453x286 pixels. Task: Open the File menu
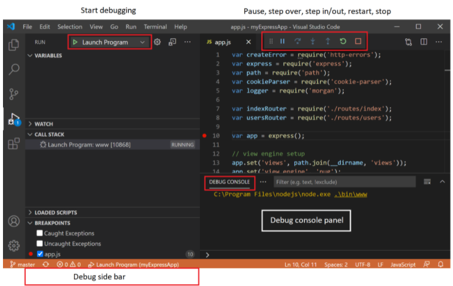(x=27, y=27)
